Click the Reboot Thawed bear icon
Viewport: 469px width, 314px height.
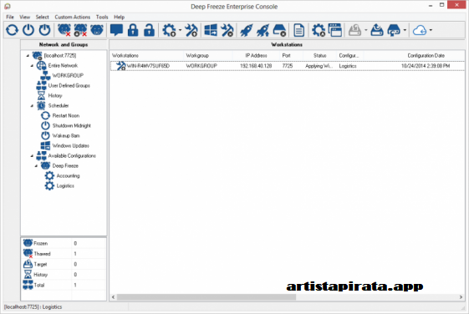tap(64, 30)
